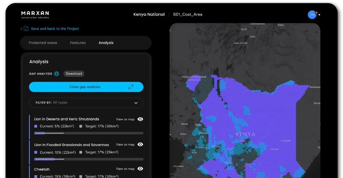Click the purple Current swatch for Lion in Deserts
This screenshot has height=178, width=343.
click(x=36, y=126)
